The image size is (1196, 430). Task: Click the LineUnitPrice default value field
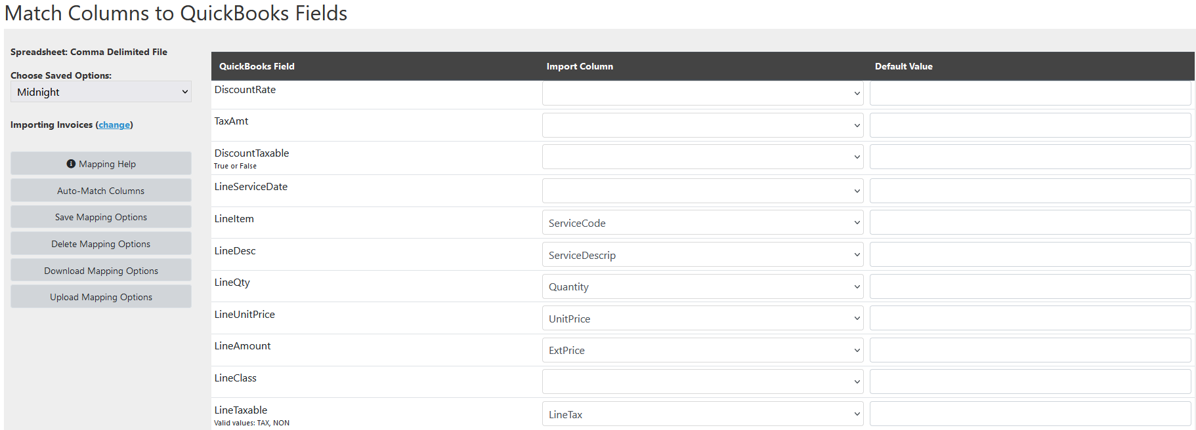click(1031, 318)
